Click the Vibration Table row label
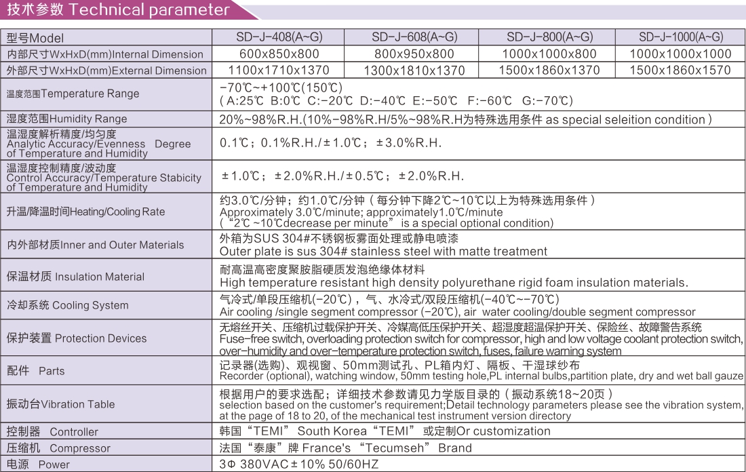 point(60,404)
